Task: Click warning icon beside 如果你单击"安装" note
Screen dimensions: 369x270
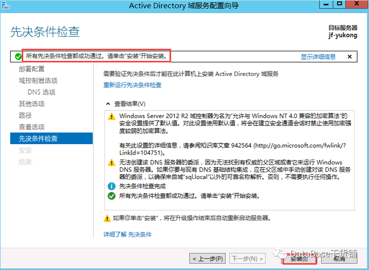Action: point(107,218)
